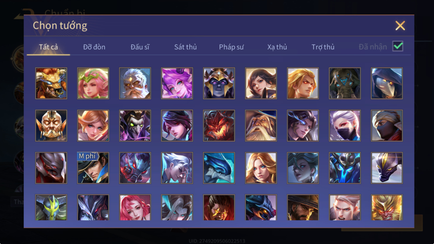Switch to the Đỡ đòn tab

[x=94, y=47]
